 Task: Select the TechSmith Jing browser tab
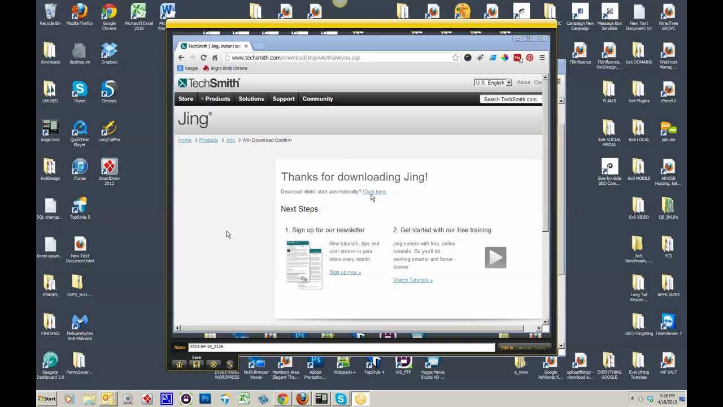tap(213, 46)
